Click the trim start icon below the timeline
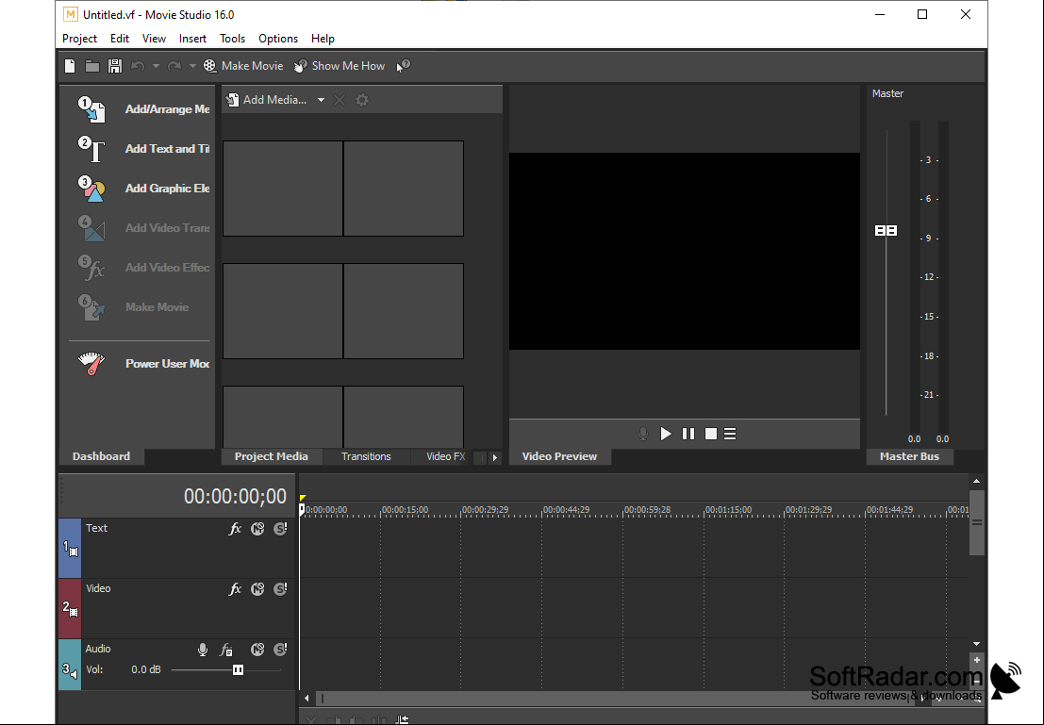The width and height of the screenshot is (1044, 725). coord(334,719)
